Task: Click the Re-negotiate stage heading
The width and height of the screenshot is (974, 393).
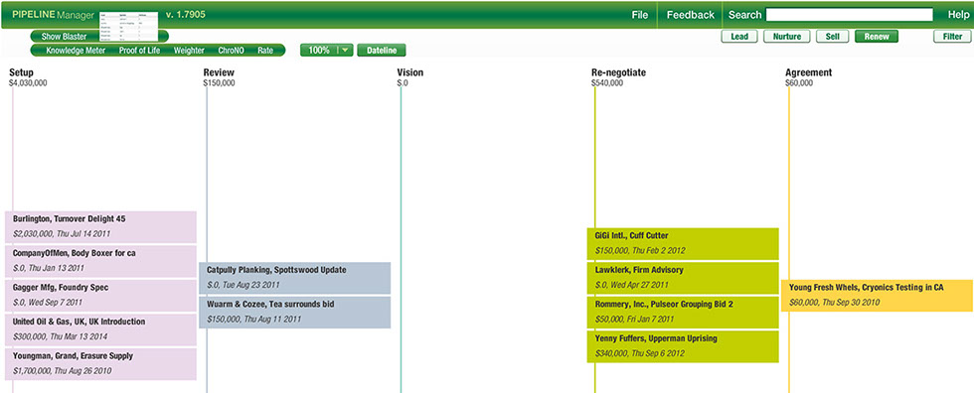Action: [x=618, y=72]
